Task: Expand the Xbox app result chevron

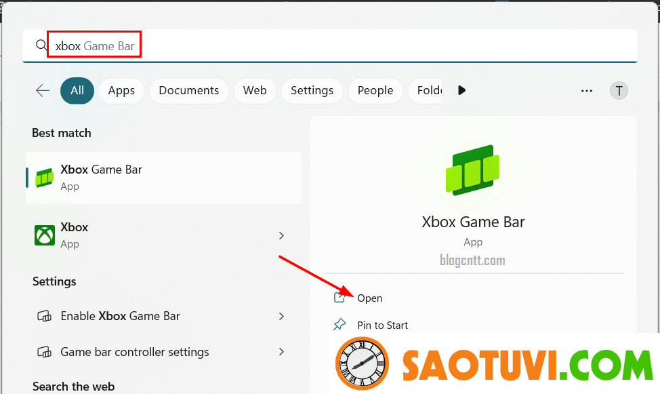Action: coord(281,235)
